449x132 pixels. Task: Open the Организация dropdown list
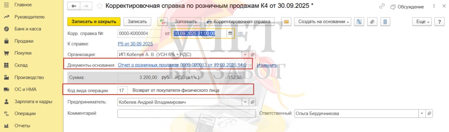pyautogui.click(x=245, y=55)
